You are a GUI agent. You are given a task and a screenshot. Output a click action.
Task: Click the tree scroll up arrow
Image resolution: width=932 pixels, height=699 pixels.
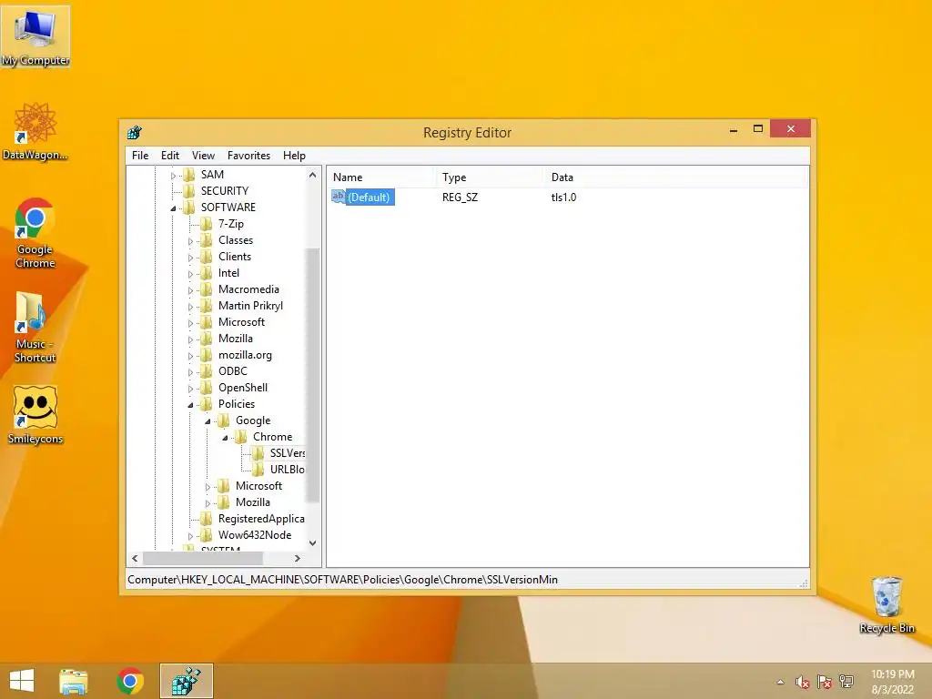pyautogui.click(x=313, y=175)
